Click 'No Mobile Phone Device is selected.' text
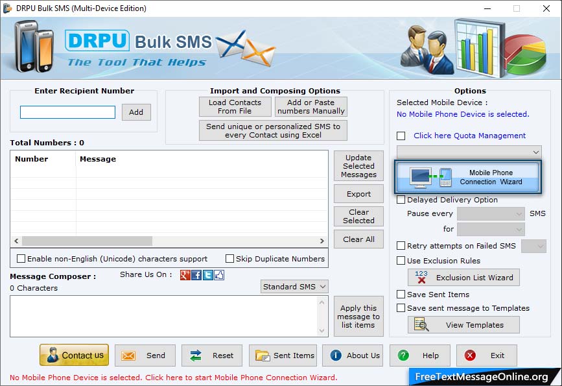Image resolution: width=562 pixels, height=386 pixels. click(463, 114)
